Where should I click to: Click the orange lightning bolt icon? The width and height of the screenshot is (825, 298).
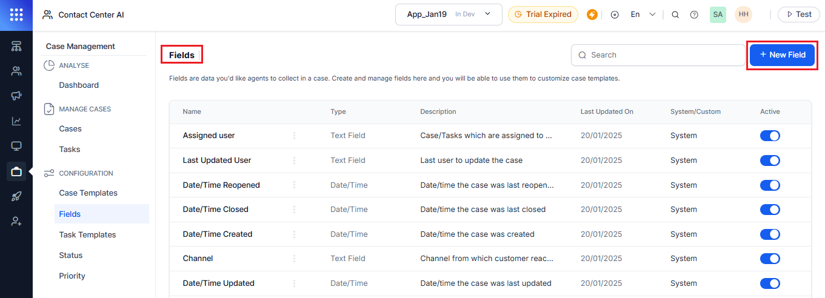[592, 15]
